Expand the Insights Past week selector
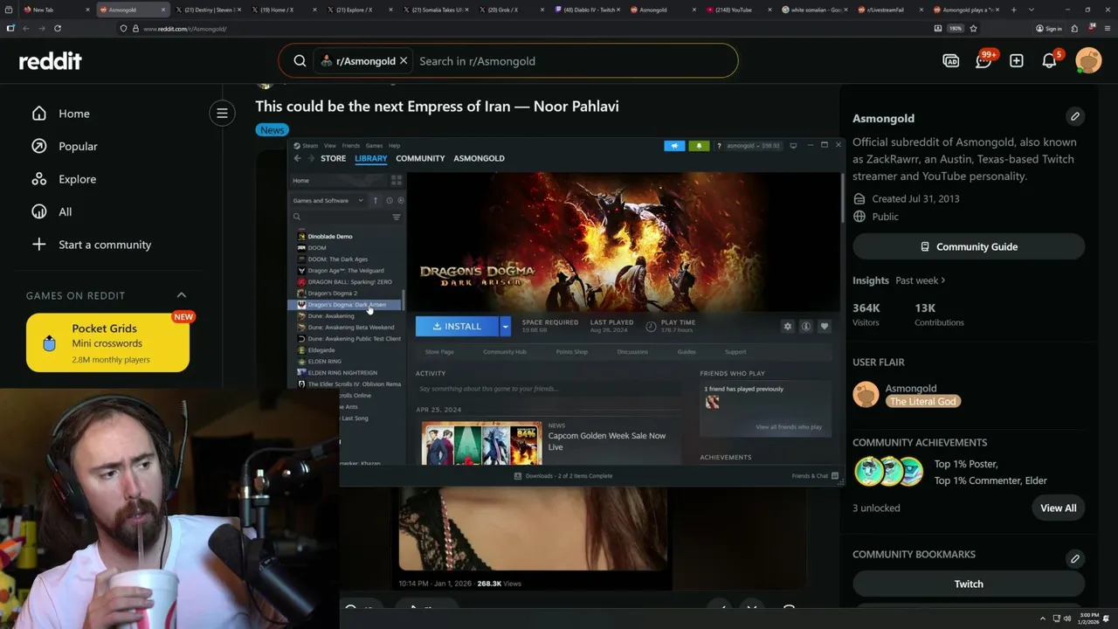Screen dimensions: 1118x629 click(921, 280)
